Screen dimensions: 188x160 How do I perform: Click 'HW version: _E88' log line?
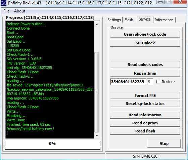21,63
